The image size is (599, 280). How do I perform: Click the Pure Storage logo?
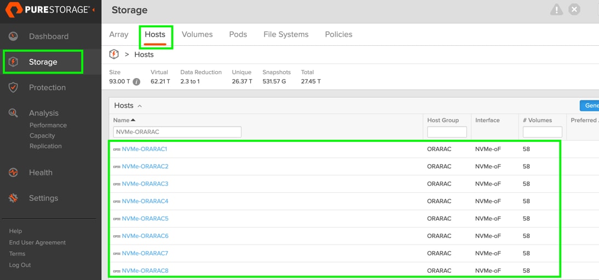48,10
